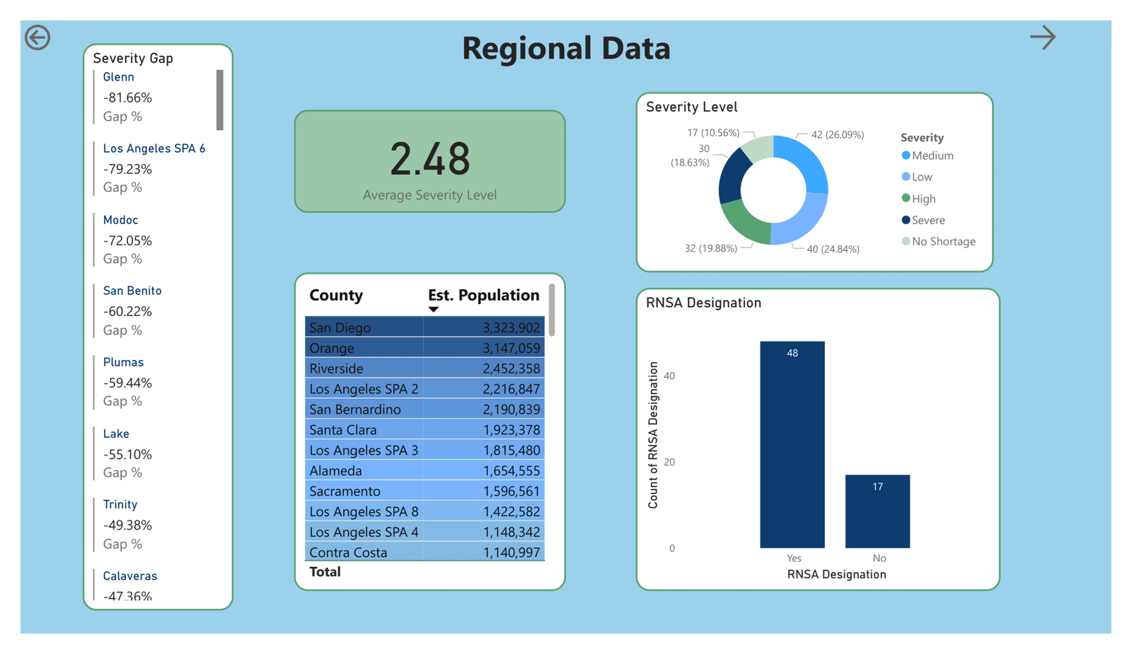Click the back arrow circle icon

(37, 37)
